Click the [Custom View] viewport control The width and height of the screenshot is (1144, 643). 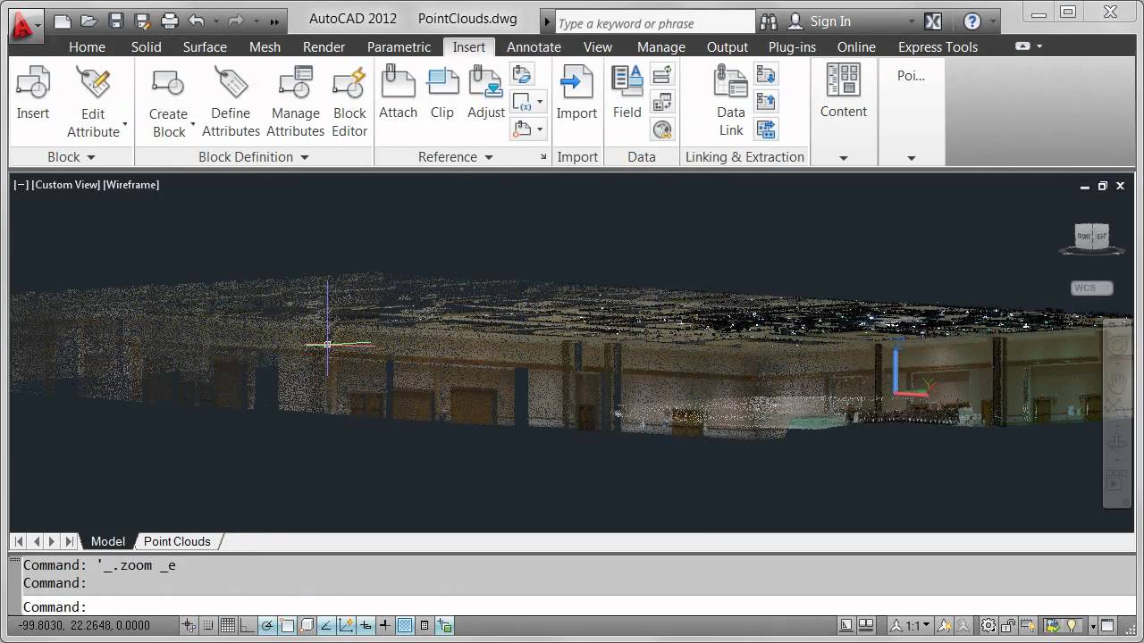pos(66,185)
